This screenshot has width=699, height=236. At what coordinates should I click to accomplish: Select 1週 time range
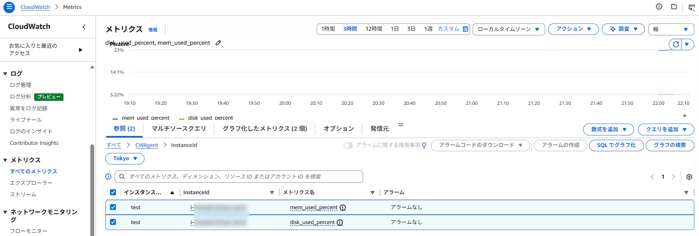[x=428, y=29]
